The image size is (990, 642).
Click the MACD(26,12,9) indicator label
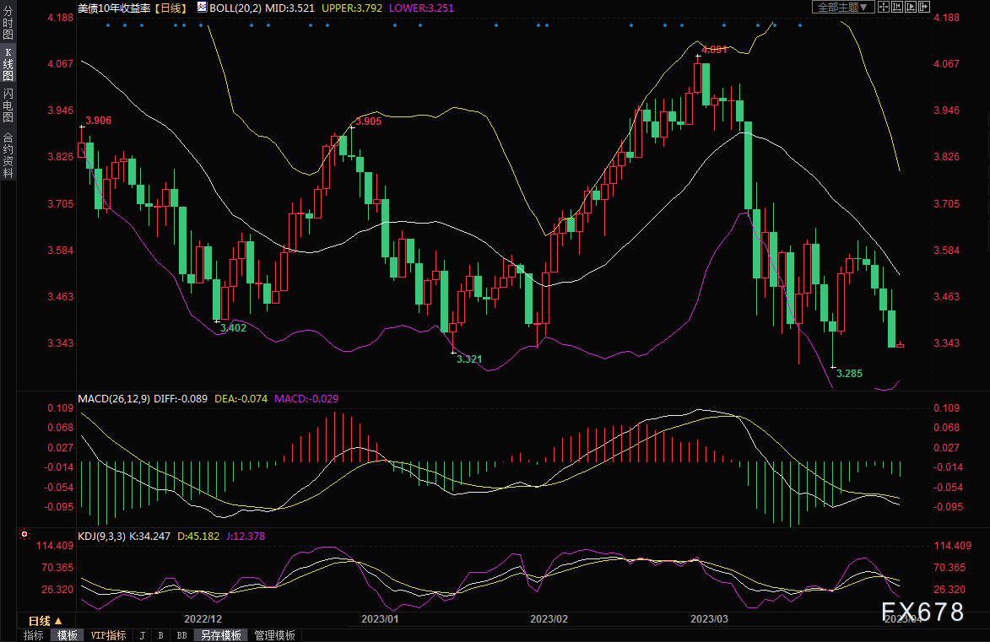click(x=114, y=399)
